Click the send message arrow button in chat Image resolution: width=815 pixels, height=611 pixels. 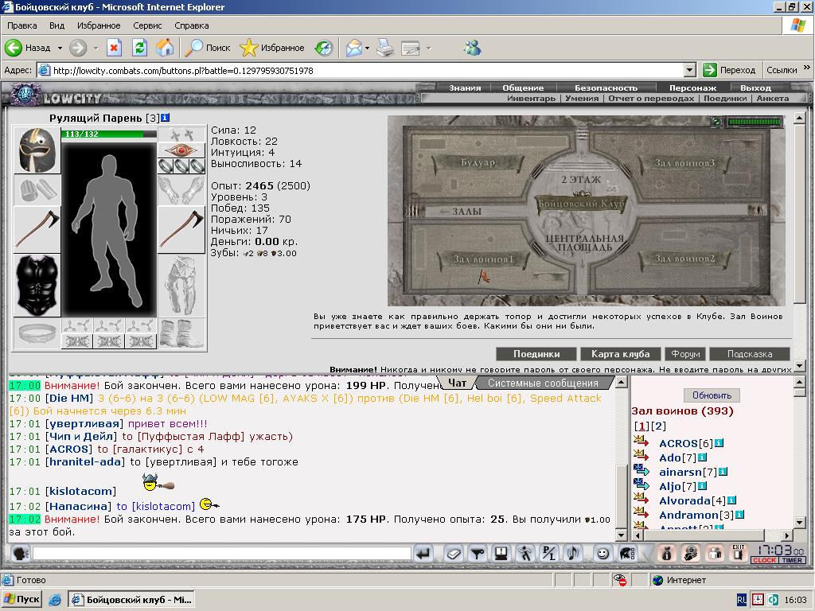pyautogui.click(x=424, y=554)
